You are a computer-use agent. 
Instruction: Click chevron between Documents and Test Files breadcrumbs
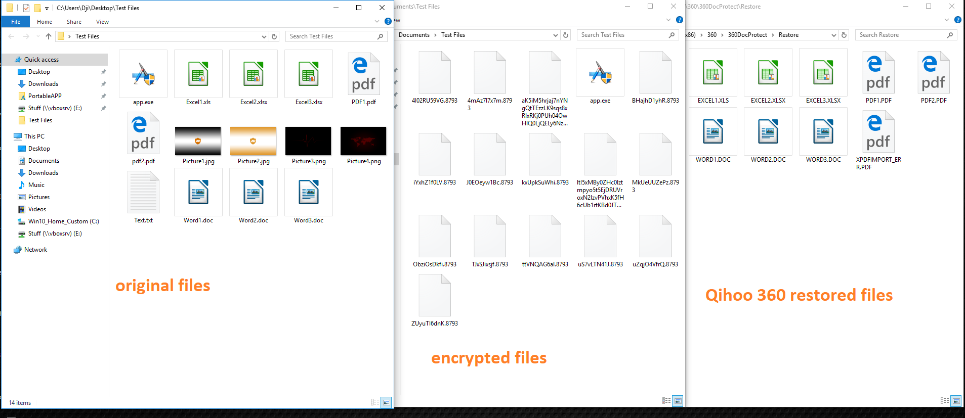point(435,35)
